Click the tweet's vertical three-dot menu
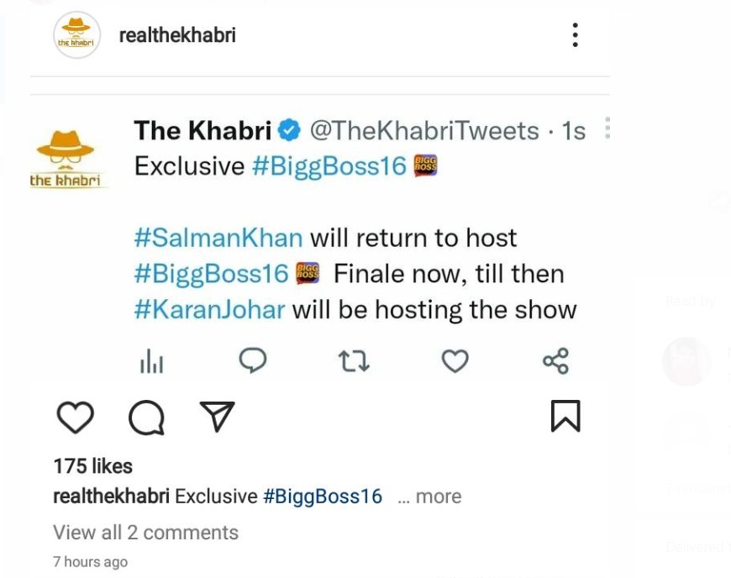The image size is (731, 578). [x=607, y=129]
